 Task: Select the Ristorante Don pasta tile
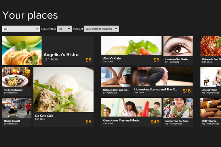(x=211, y=51)
